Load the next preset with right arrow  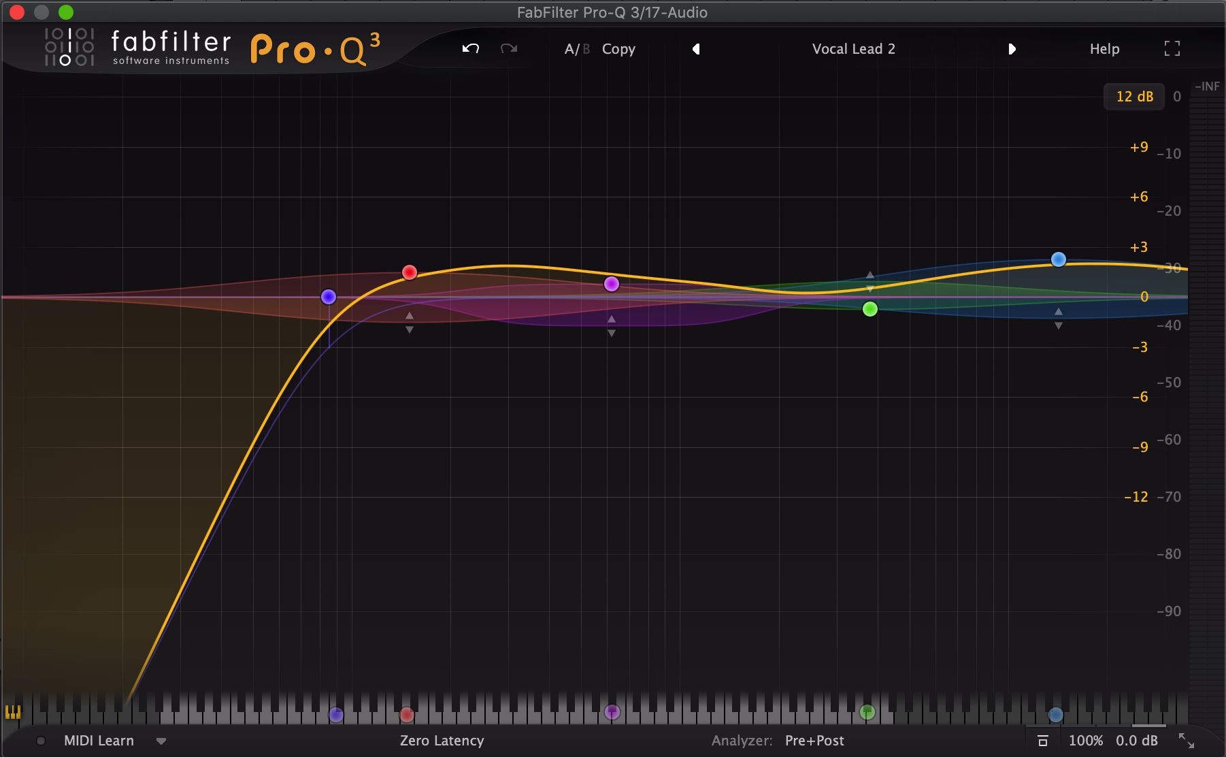click(1012, 49)
